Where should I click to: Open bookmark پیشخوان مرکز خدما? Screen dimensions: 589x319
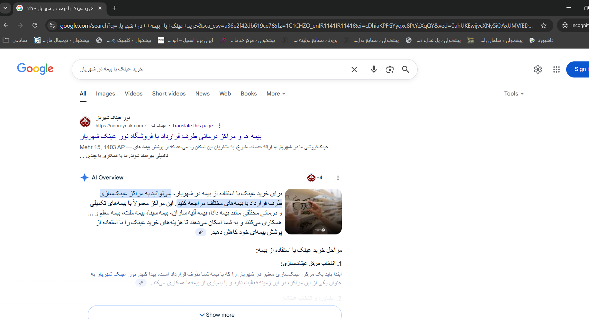coord(248,40)
